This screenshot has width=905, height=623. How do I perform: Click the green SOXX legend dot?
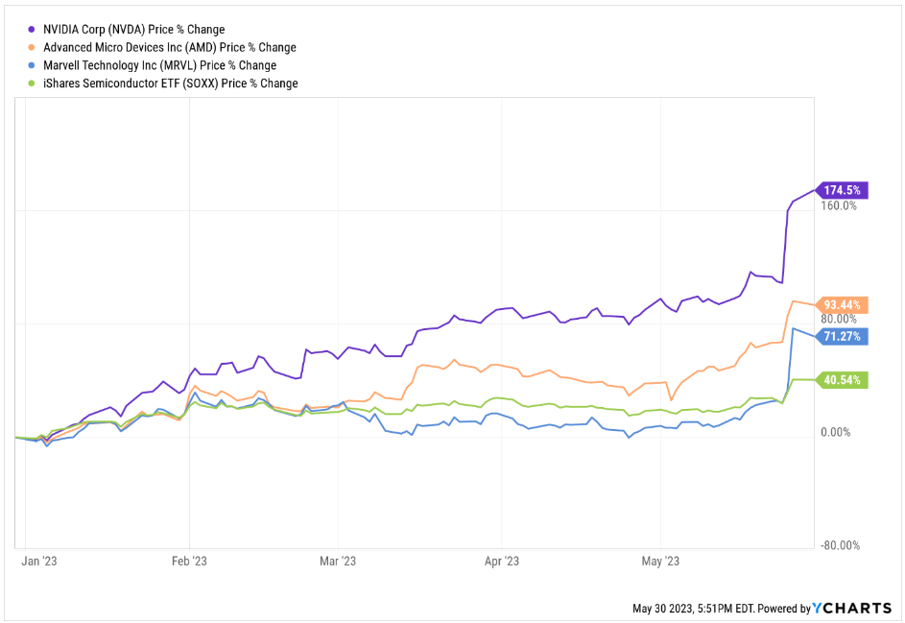pyautogui.click(x=33, y=84)
